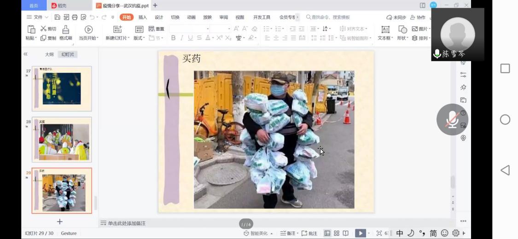Click 当页开始 play-from-current-slide icon

point(88,29)
